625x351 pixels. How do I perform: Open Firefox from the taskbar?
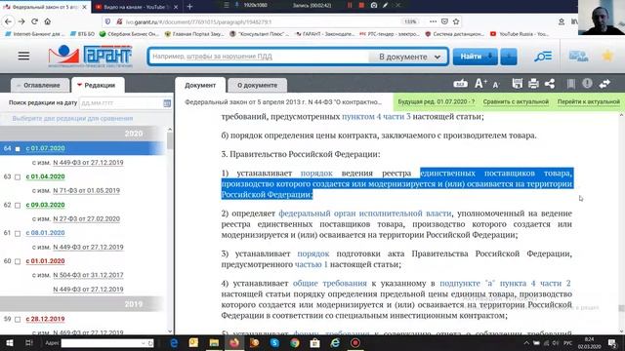click(234, 342)
